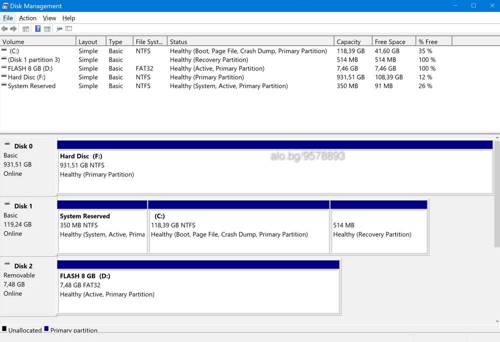Image resolution: width=500 pixels, height=342 pixels.
Task: Select the (C:) partition block on Disk 1
Action: 239,227
